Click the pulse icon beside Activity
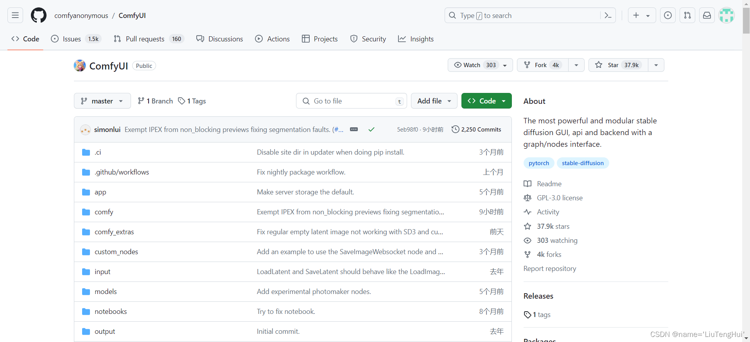The height and width of the screenshot is (342, 750). click(528, 212)
